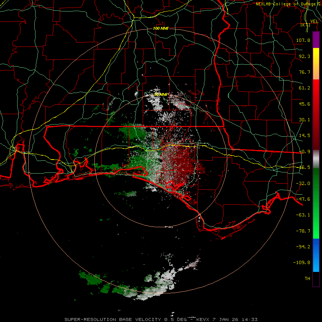Select the -63.1 velocity scale value
This screenshot has height=322, width=322.
303,215
